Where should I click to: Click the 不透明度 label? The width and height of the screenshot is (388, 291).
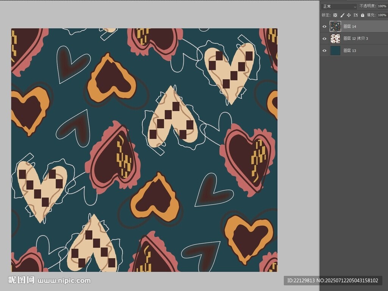pos(368,6)
